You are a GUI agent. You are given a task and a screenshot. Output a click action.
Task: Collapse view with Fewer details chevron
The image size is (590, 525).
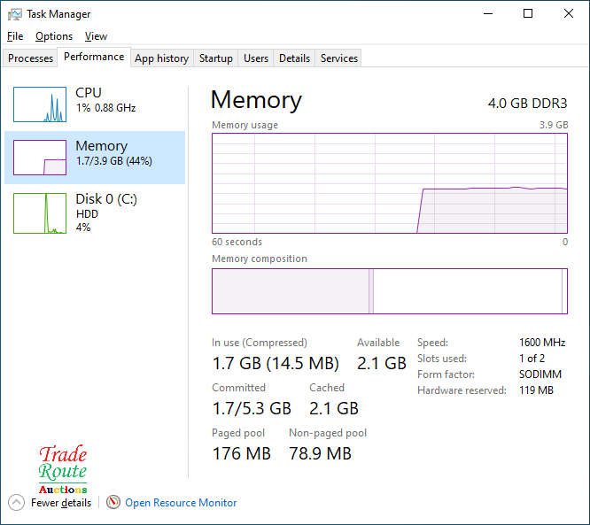(x=16, y=502)
